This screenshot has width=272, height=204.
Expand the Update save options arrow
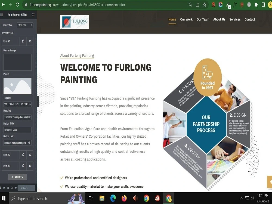coord(33,188)
